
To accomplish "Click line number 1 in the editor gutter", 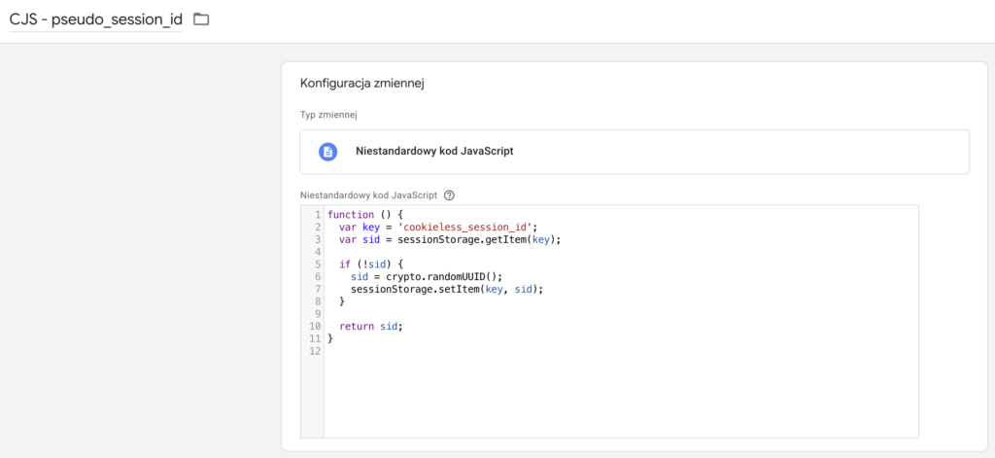I will pos(317,214).
